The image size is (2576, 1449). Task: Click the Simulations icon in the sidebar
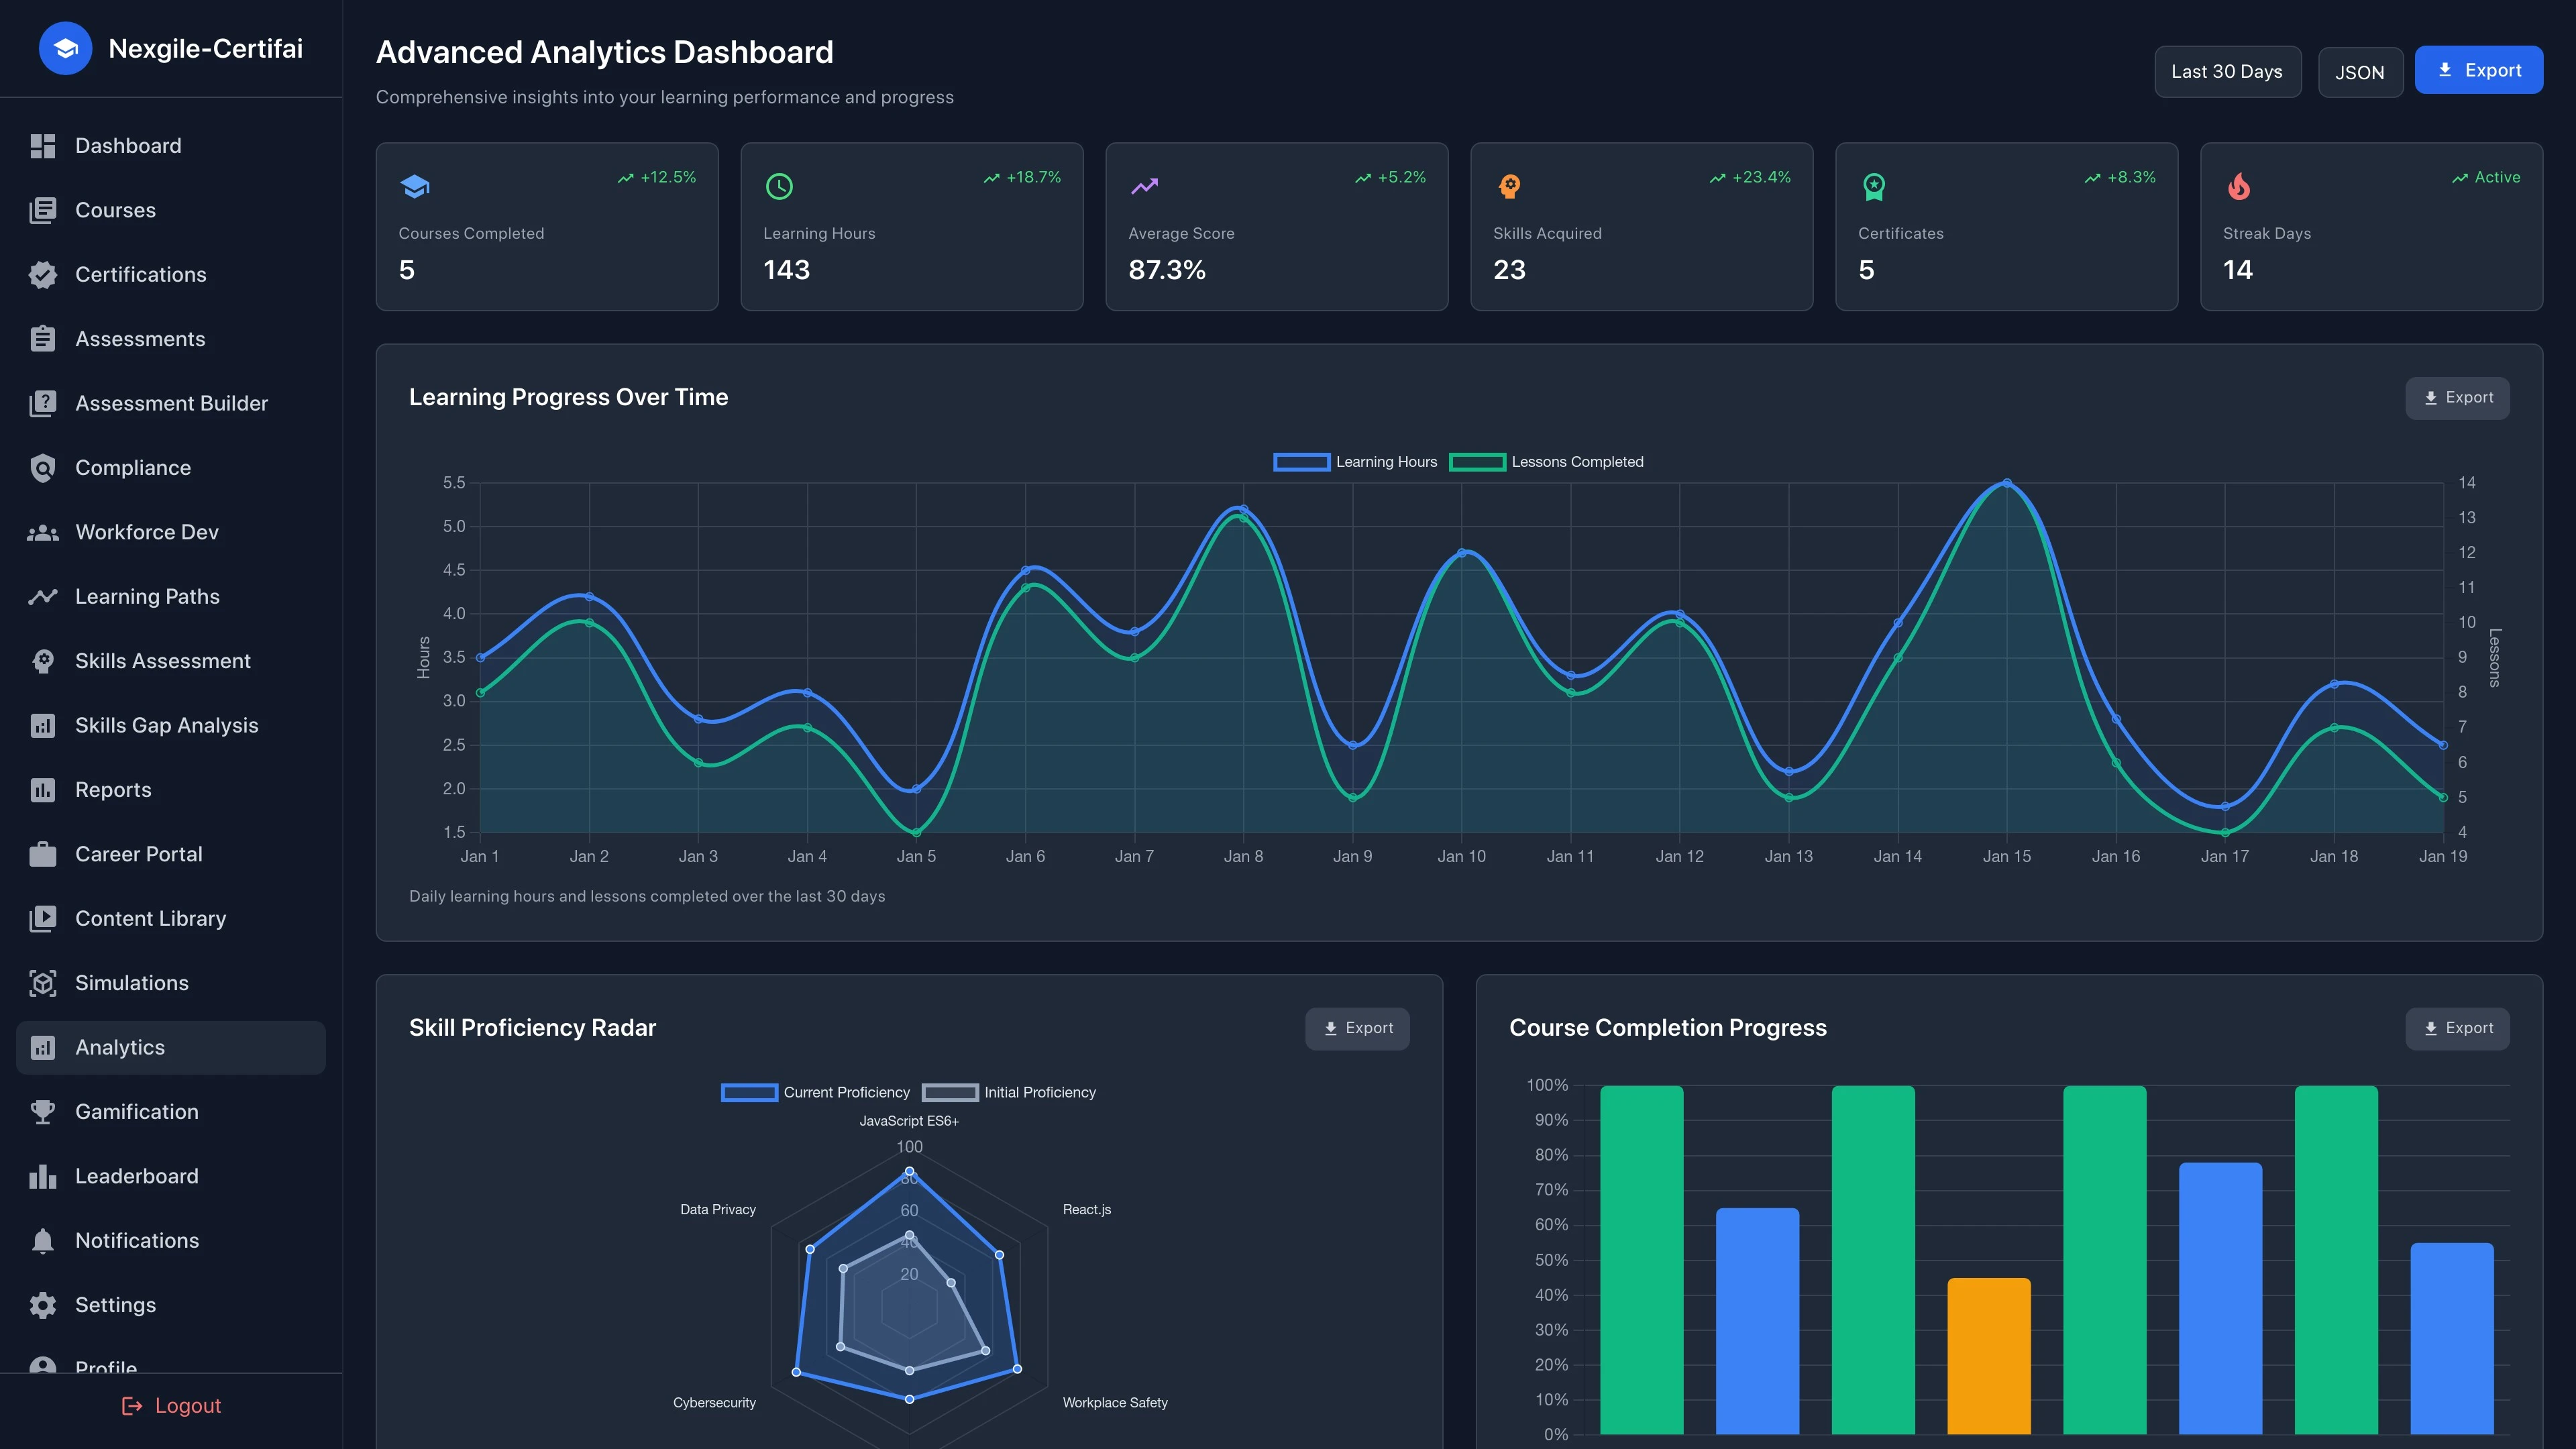point(43,983)
